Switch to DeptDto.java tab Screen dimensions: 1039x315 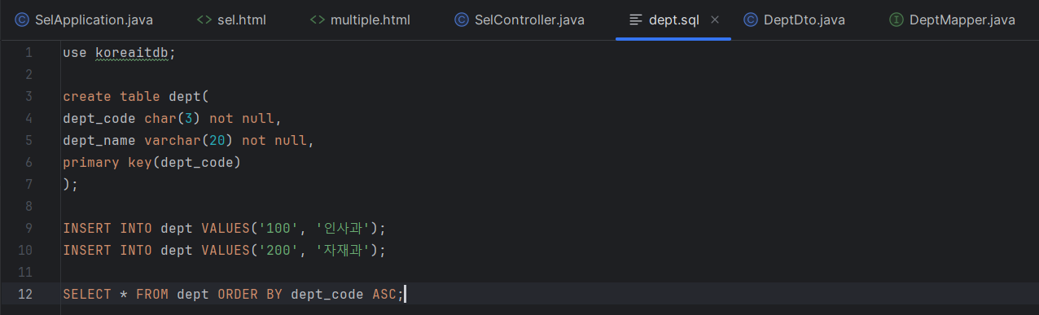[793, 20]
